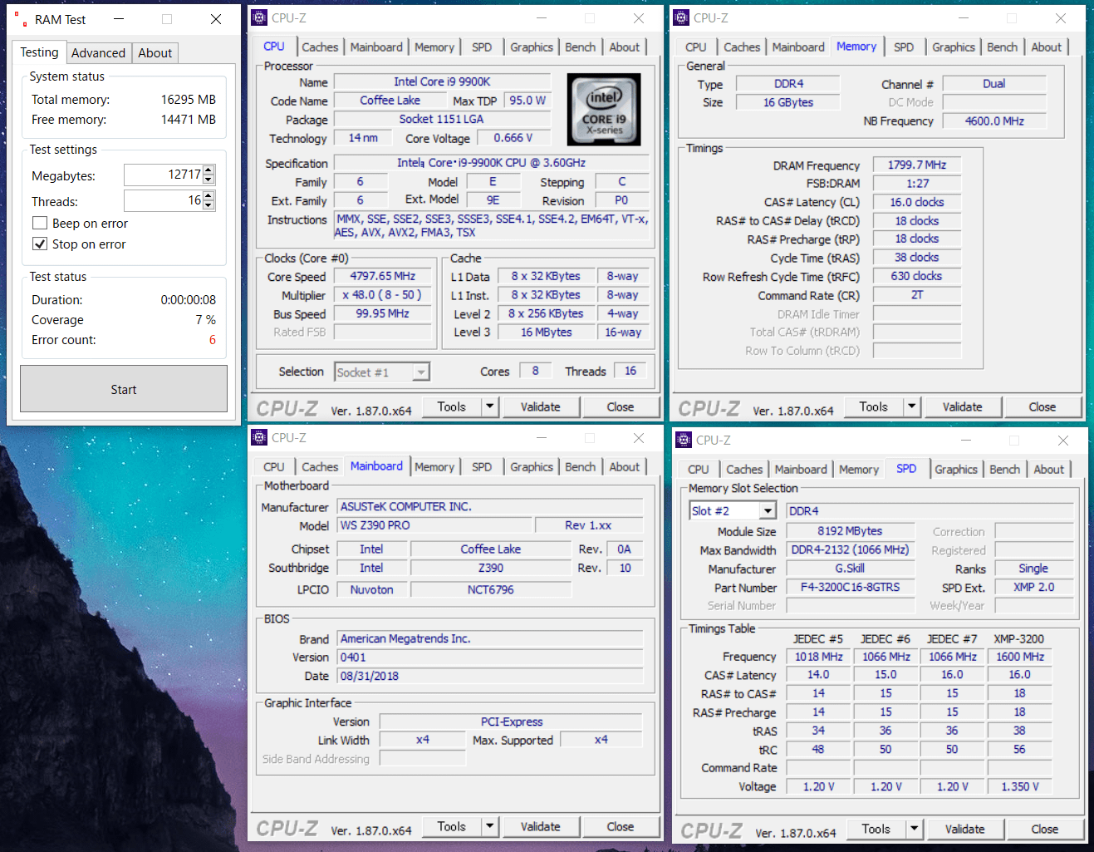This screenshot has width=1094, height=852.
Task: Click Close button in SPD tab window
Action: (1044, 830)
